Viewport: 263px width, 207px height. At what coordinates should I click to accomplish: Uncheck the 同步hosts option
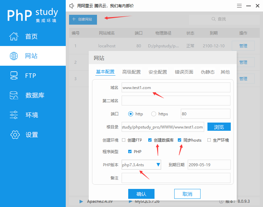click(x=179, y=140)
